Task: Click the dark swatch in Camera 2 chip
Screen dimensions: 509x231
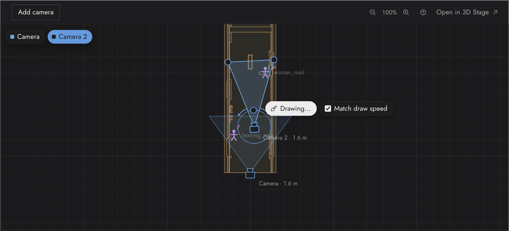Action: click(54, 37)
